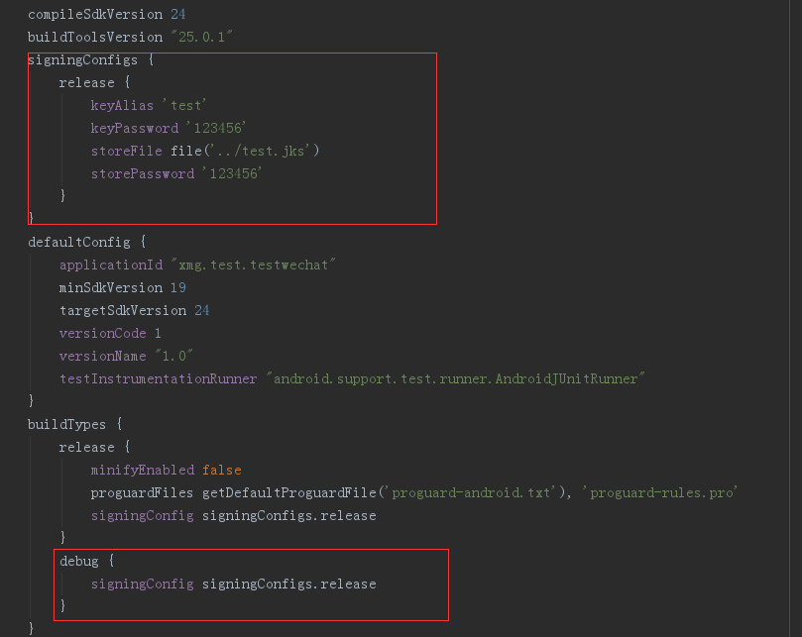This screenshot has width=802, height=637.
Task: Click the keyAlias 'test' value
Action: coord(184,105)
